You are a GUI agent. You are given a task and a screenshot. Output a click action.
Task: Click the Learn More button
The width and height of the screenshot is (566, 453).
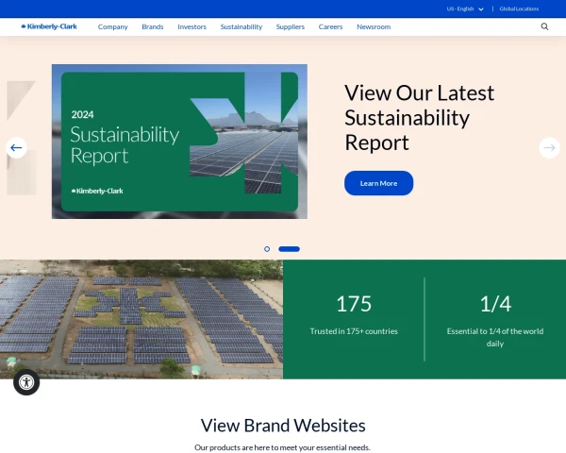(x=378, y=183)
